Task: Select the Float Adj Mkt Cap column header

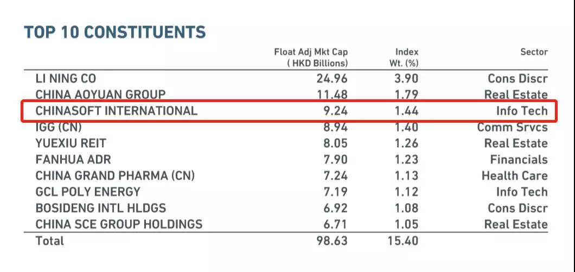Action: (x=311, y=57)
